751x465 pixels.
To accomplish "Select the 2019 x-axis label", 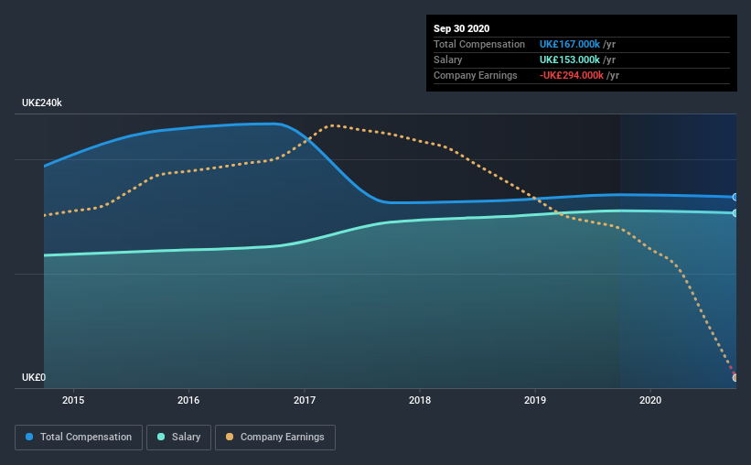I will click(x=535, y=400).
